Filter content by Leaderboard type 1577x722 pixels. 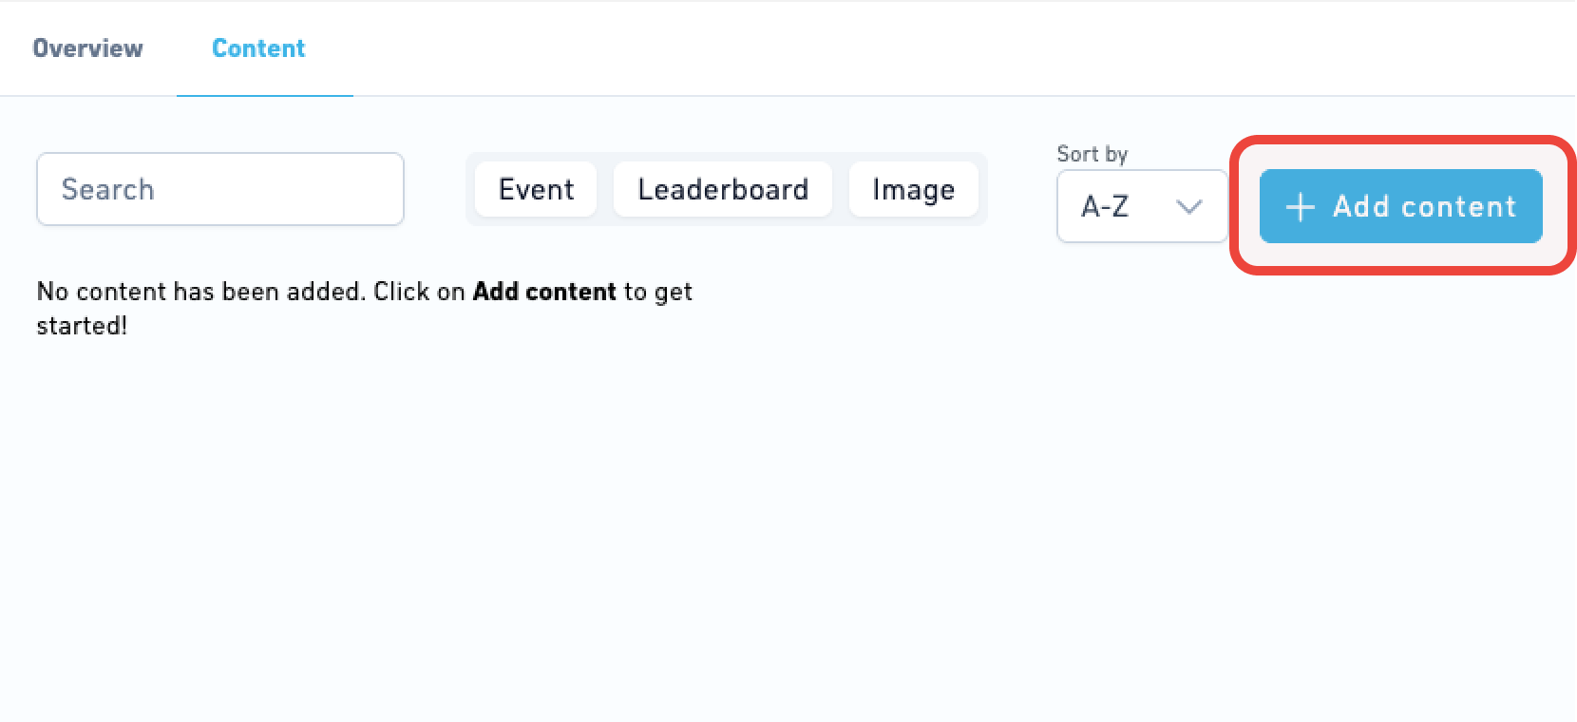(723, 189)
